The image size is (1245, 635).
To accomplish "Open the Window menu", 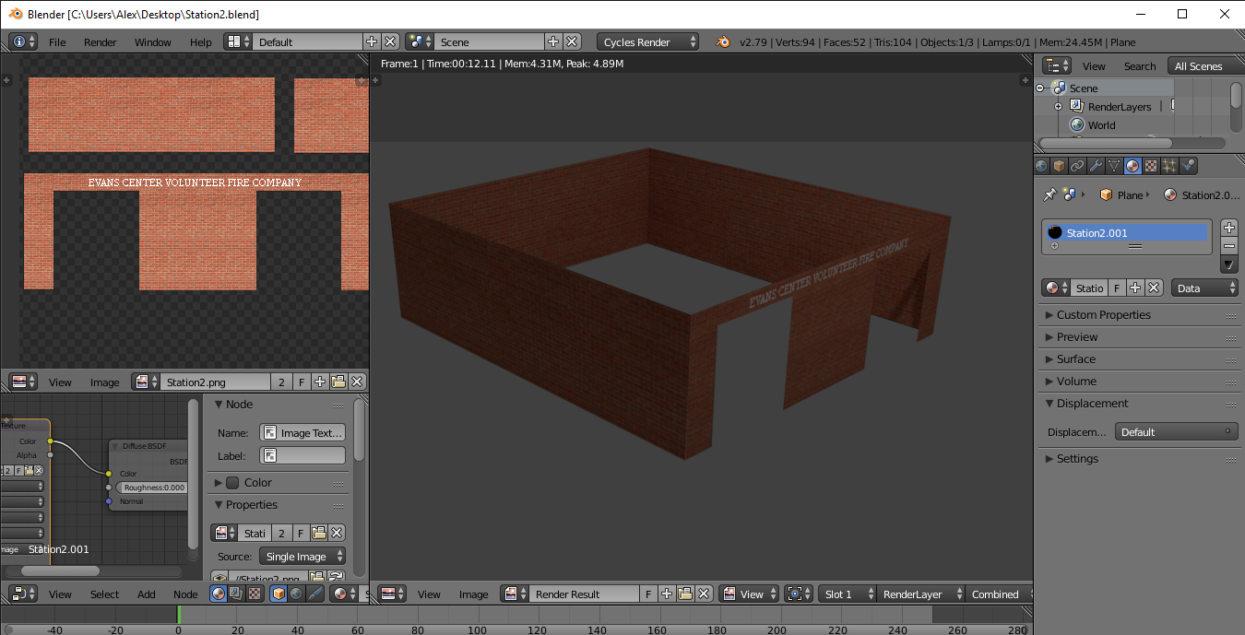I will 153,42.
